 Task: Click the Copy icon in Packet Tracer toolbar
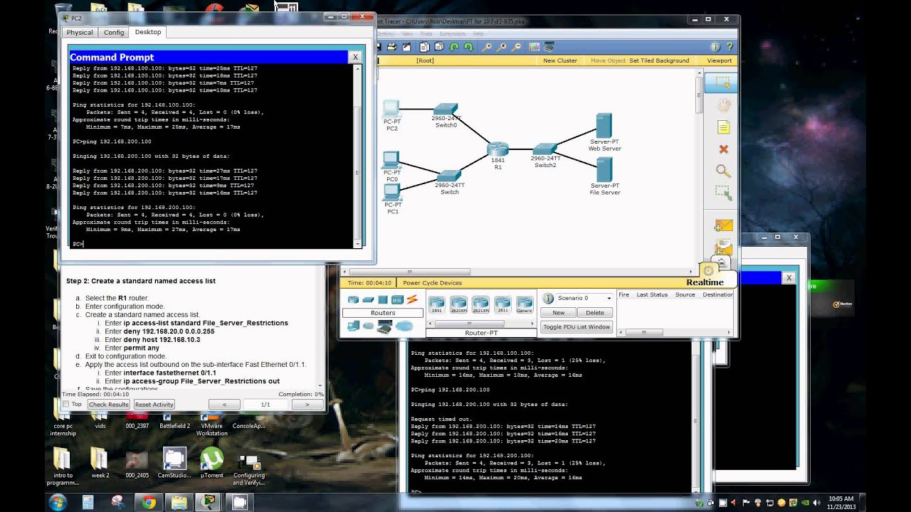pyautogui.click(x=424, y=47)
